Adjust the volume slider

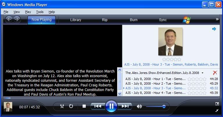click(x=156, y=106)
